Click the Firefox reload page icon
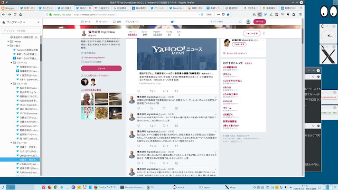338x190 pixels. (15, 14)
